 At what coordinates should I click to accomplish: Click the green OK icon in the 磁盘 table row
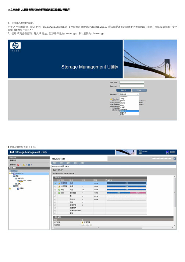[59, 190]
